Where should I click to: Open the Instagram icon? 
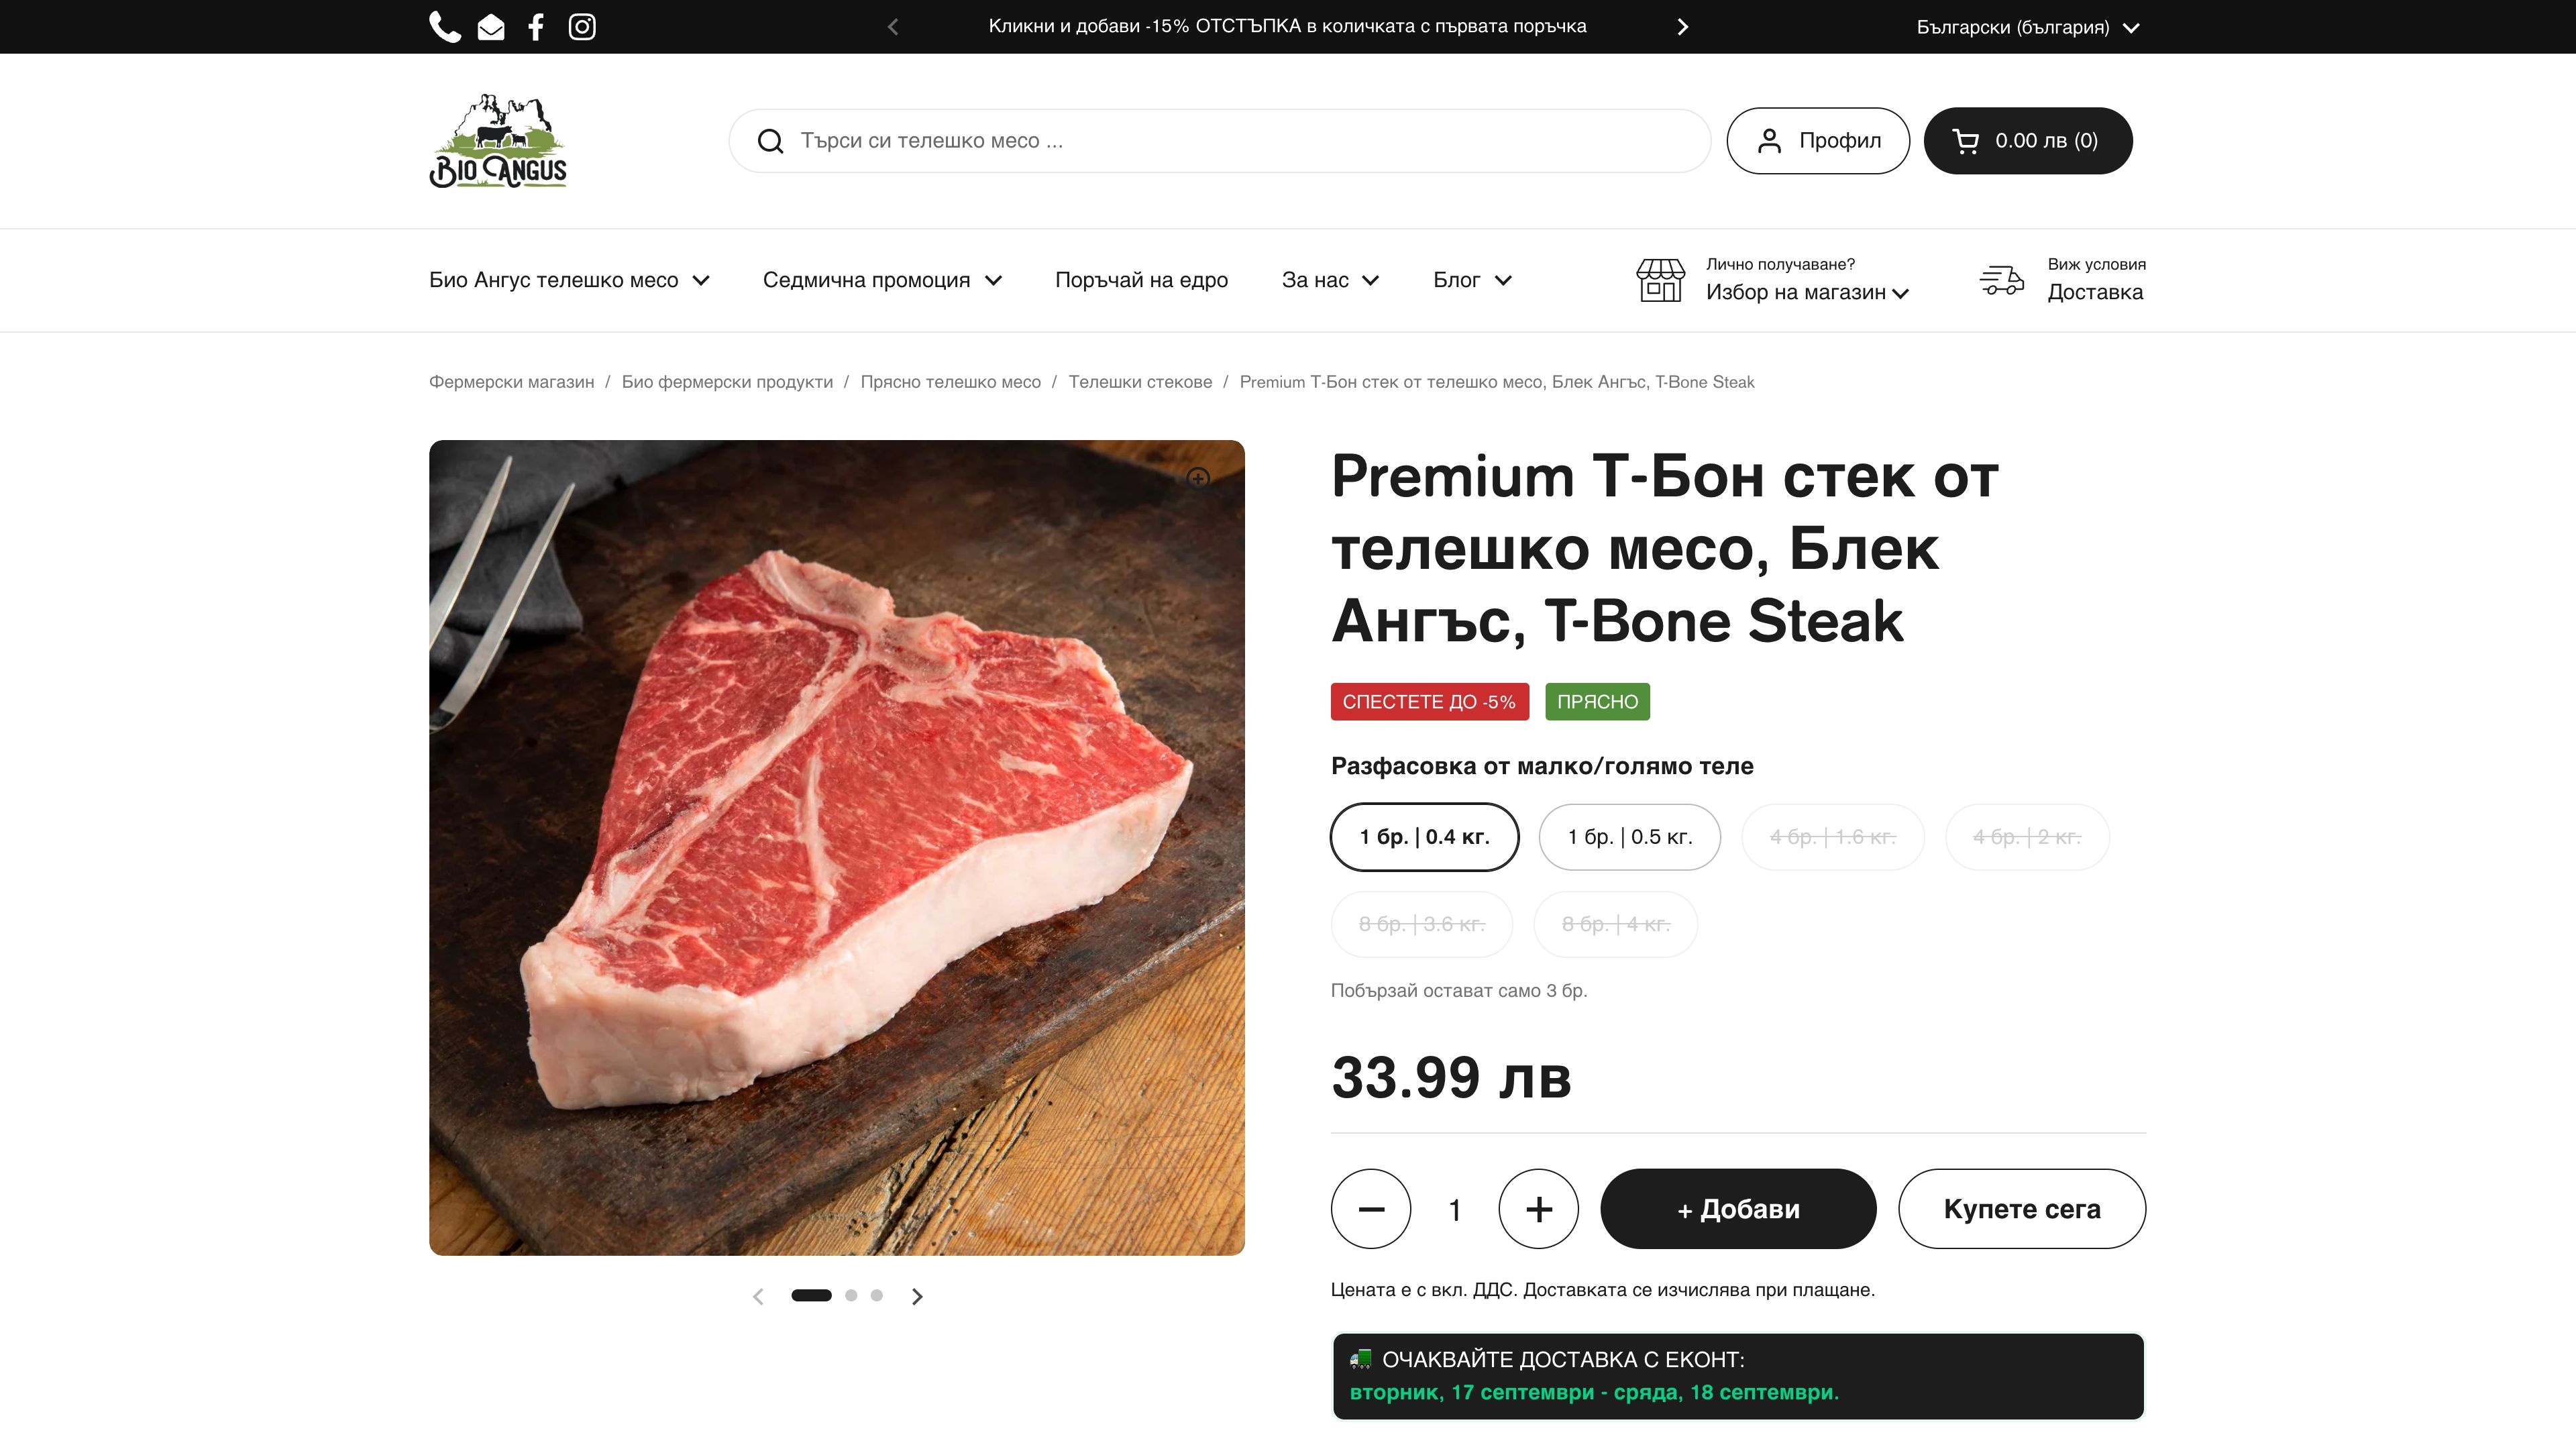(x=582, y=26)
